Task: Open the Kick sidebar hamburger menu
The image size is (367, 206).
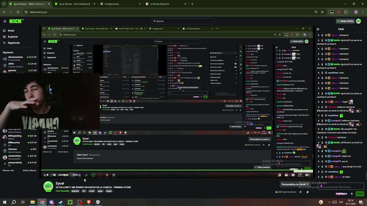Action: 5,21
